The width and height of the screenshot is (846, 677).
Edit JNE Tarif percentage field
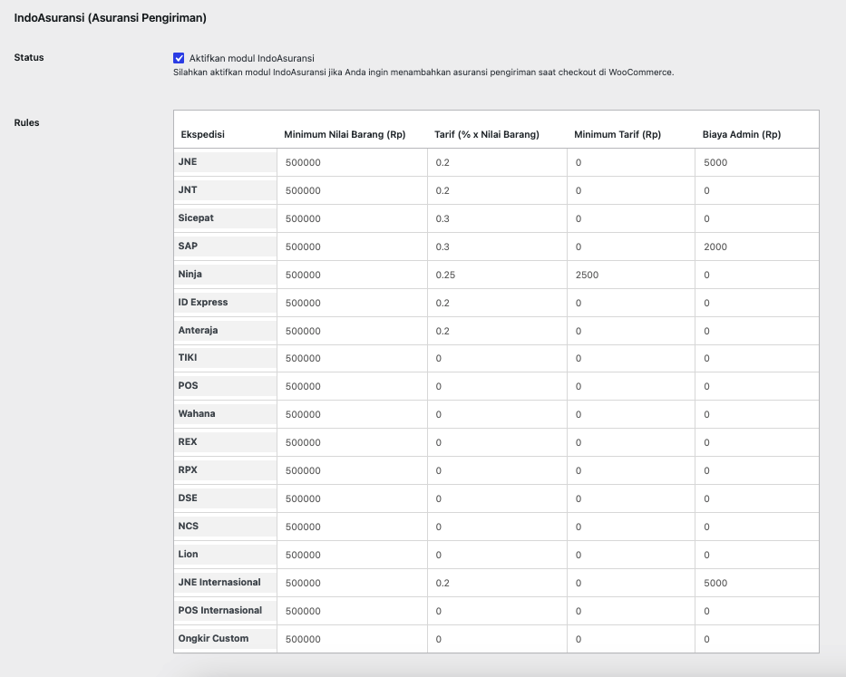coord(498,162)
